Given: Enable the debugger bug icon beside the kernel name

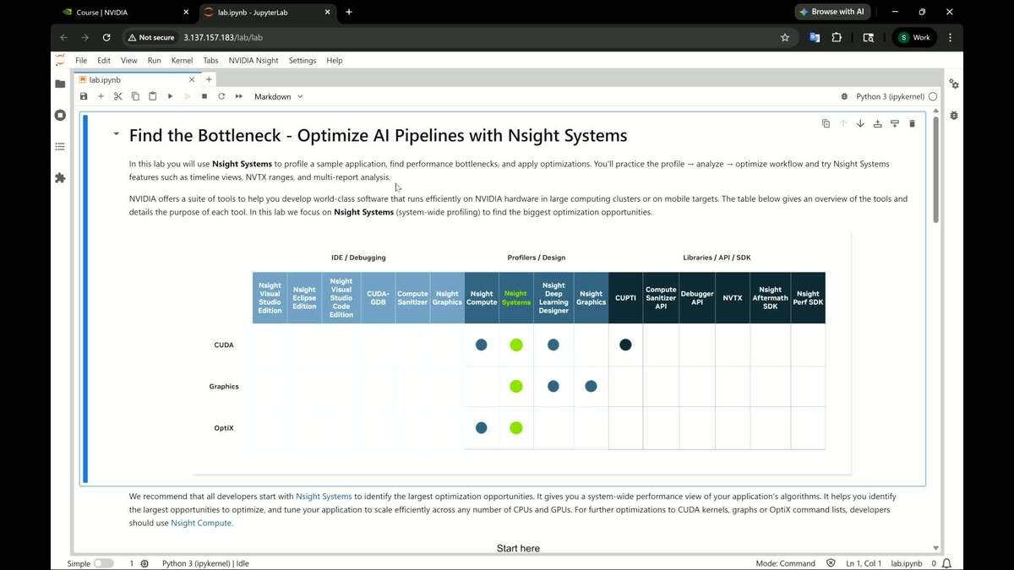Looking at the screenshot, I should point(844,96).
